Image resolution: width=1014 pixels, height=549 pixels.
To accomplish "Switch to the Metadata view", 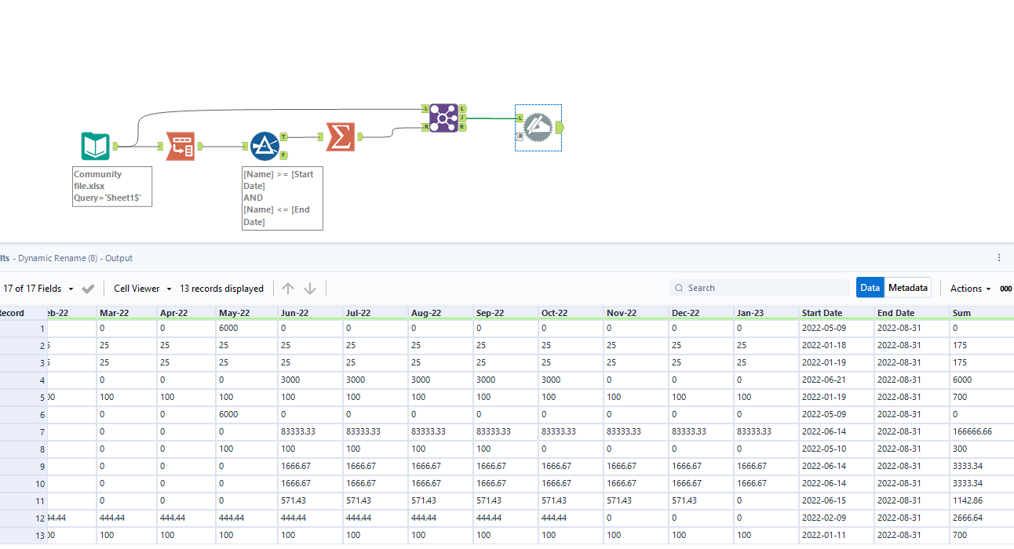I will tap(908, 288).
